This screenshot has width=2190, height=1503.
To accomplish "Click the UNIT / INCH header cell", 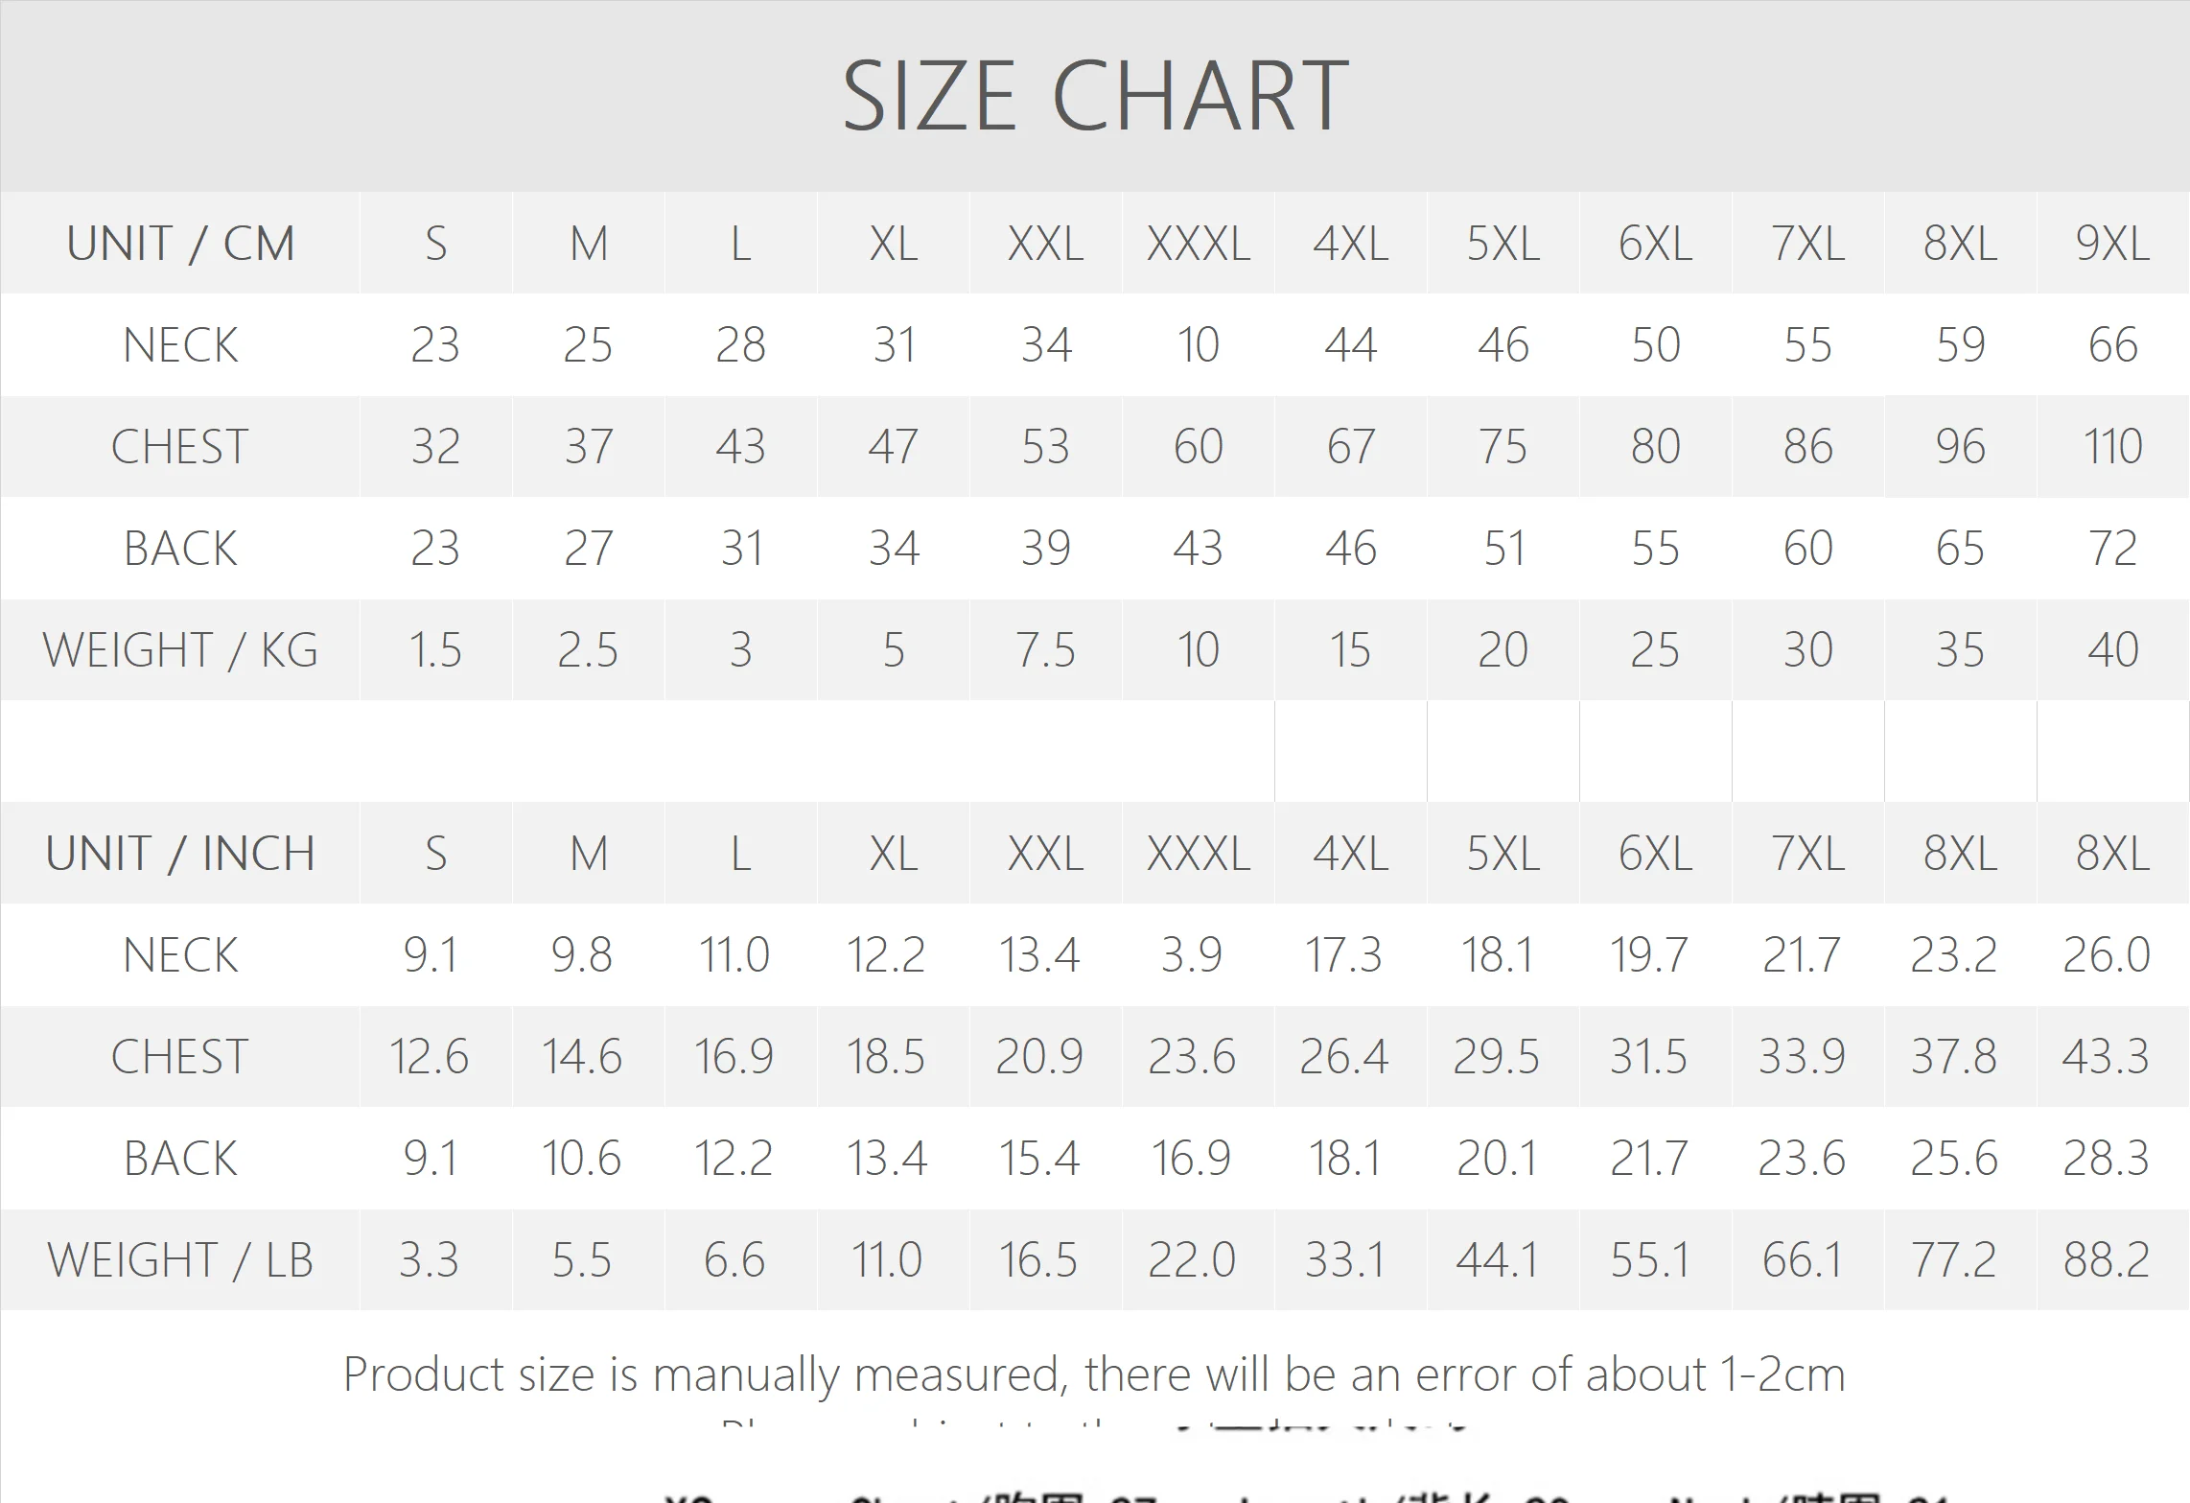I will (x=180, y=854).
